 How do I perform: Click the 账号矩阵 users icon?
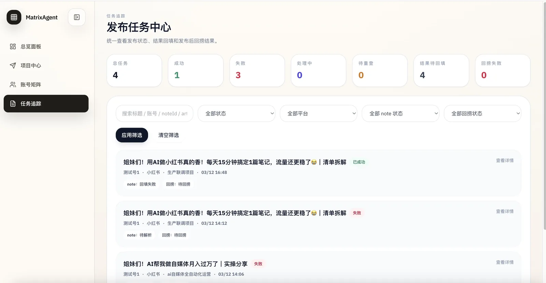tap(13, 85)
